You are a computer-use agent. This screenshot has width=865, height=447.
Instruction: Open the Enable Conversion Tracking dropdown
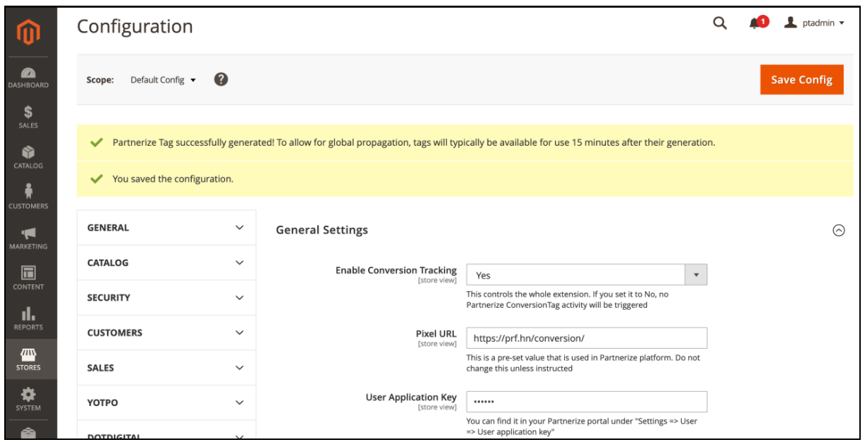(587, 275)
